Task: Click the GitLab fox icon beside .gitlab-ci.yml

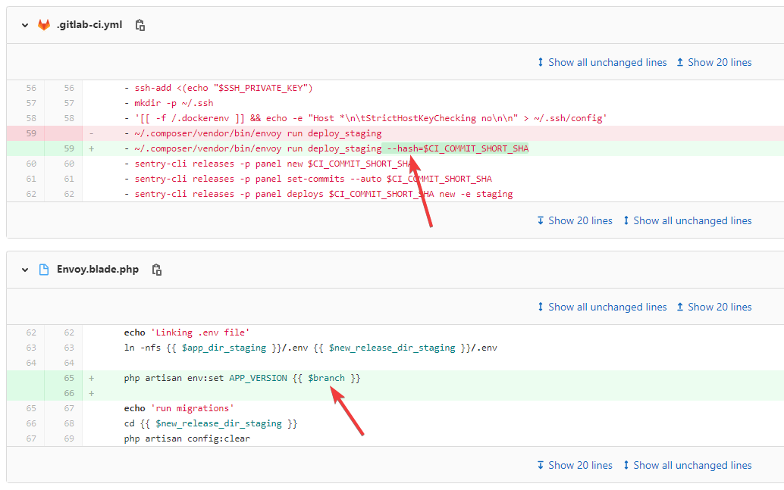Action: pos(44,25)
